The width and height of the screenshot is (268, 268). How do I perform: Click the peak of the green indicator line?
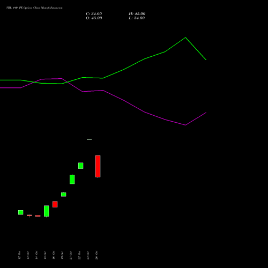click(x=185, y=38)
